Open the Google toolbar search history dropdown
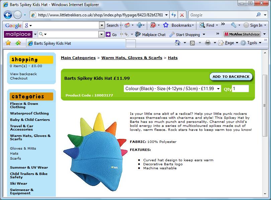271x200 pixels. (102, 25)
